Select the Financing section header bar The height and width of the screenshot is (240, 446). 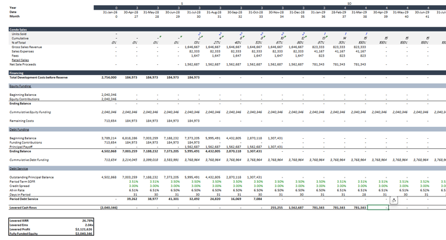(x=227, y=73)
